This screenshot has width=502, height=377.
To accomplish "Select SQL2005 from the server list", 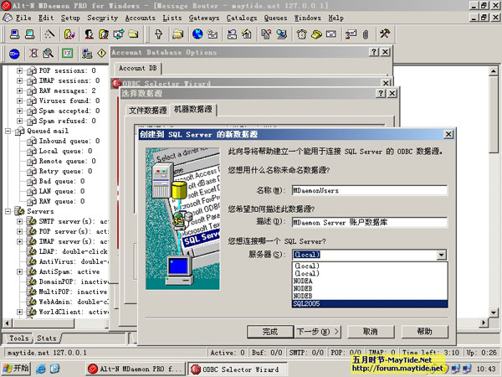I will click(x=370, y=303).
